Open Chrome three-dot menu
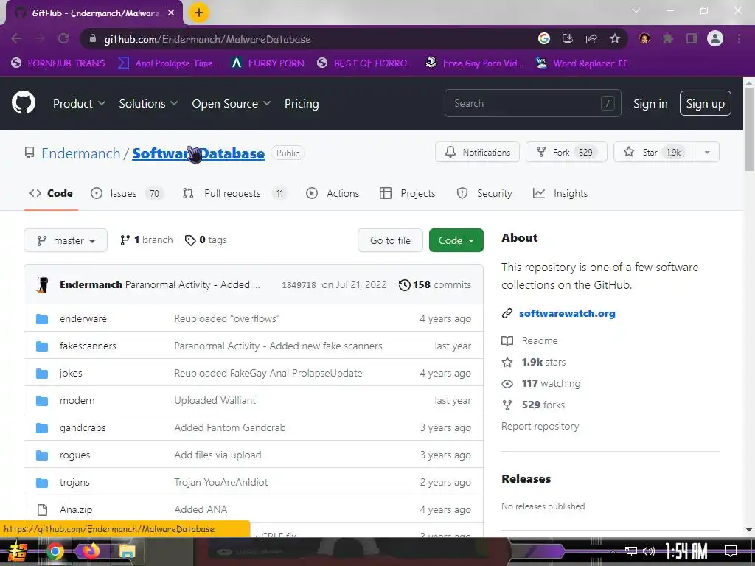The height and width of the screenshot is (566, 755). click(x=739, y=38)
